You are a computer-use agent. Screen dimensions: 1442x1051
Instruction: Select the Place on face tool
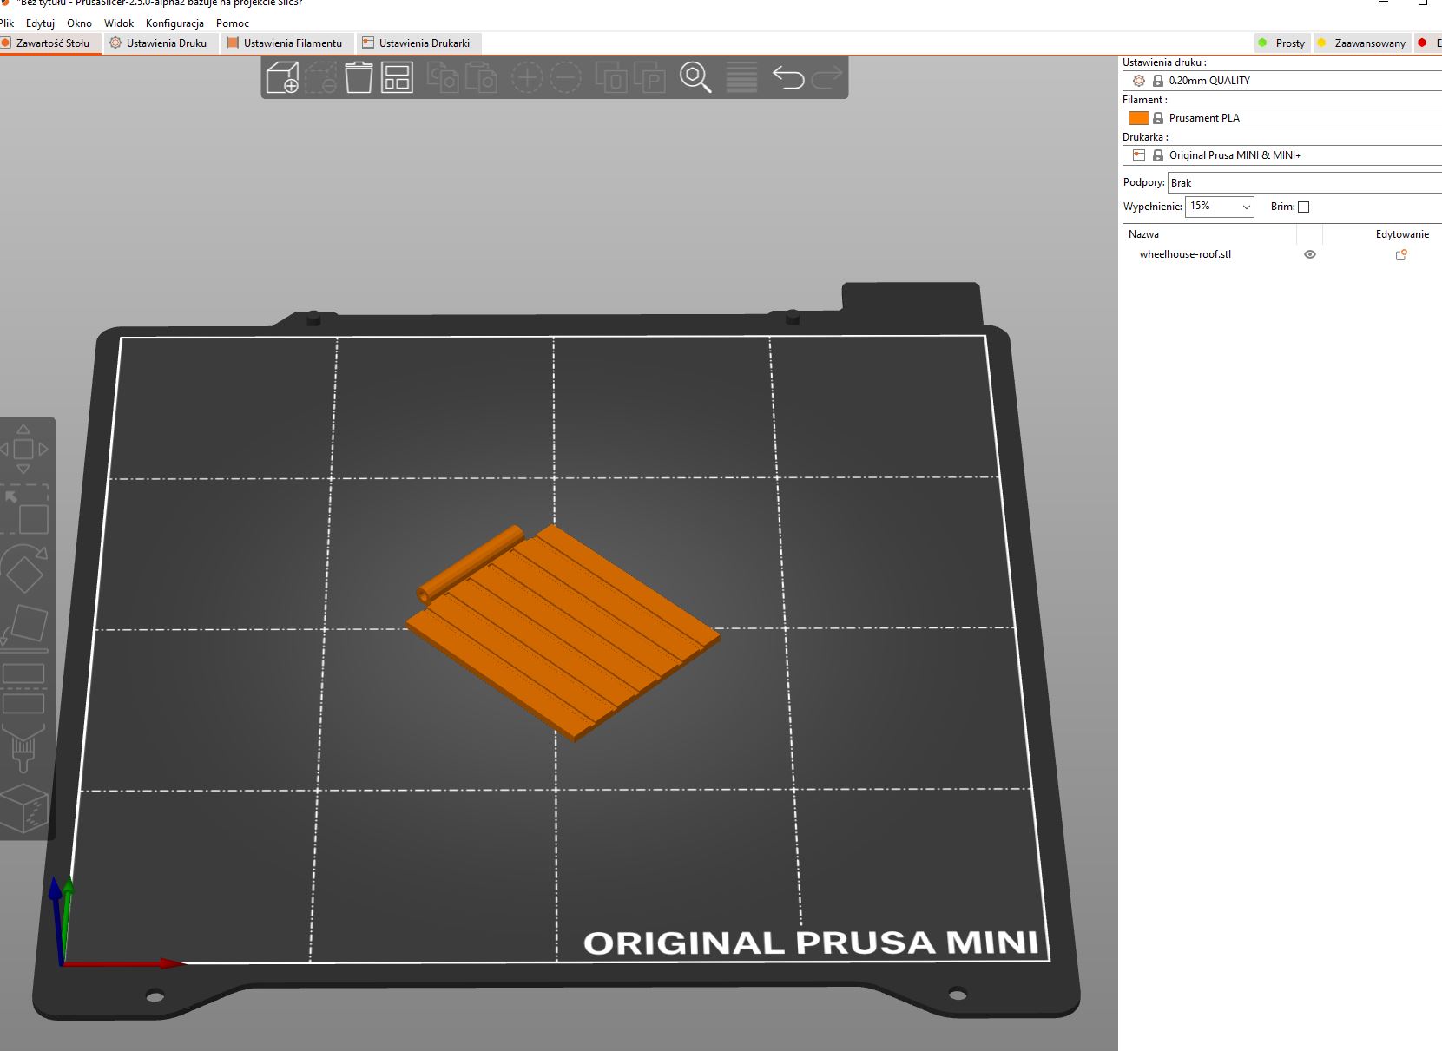tap(24, 627)
